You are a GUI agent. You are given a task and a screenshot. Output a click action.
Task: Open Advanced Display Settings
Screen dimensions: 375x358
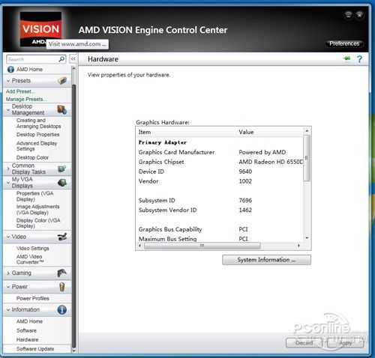pos(37,146)
